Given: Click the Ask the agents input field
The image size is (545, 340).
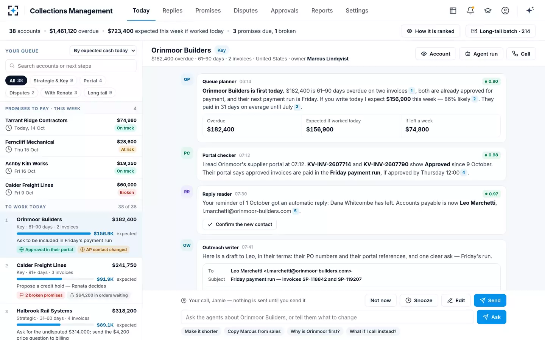Looking at the screenshot, I should [x=327, y=317].
